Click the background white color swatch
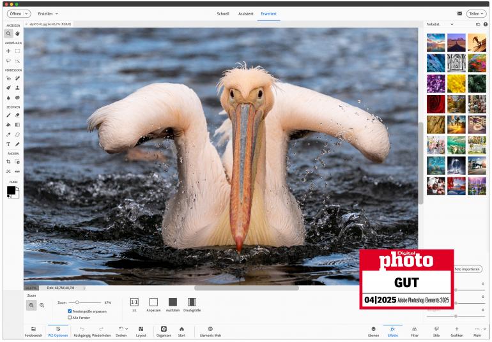Viewport: 492px width, 342px height. tap(17, 195)
